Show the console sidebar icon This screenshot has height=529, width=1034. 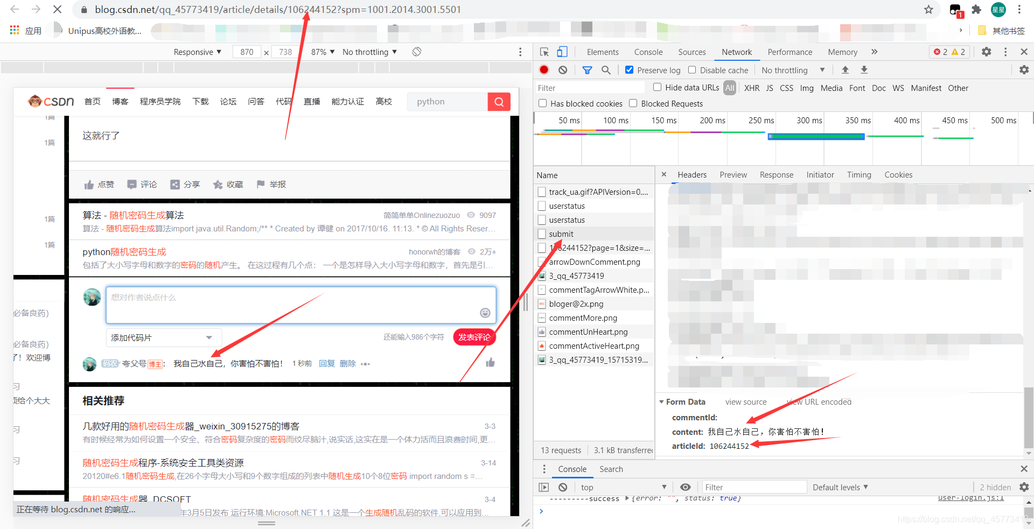coord(544,487)
